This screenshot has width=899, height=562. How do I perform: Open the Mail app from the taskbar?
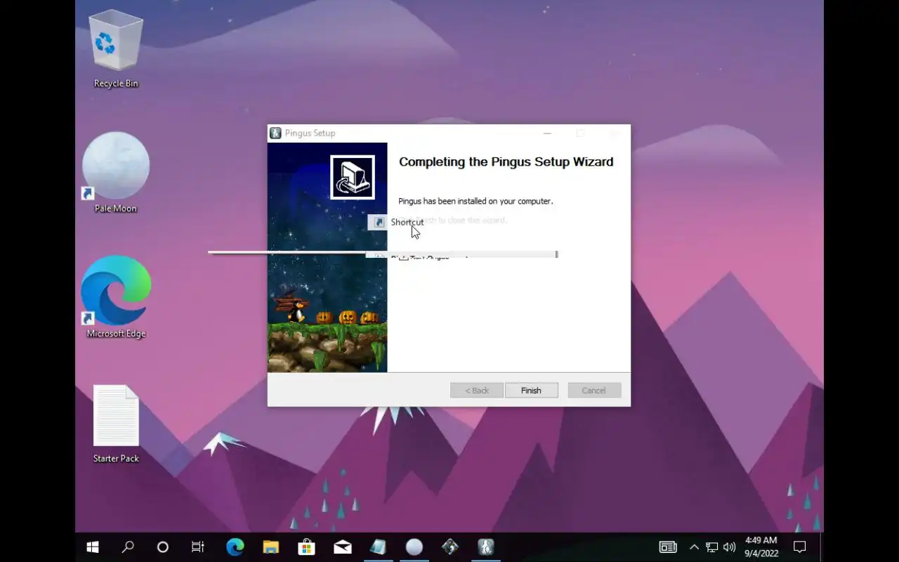tap(343, 547)
